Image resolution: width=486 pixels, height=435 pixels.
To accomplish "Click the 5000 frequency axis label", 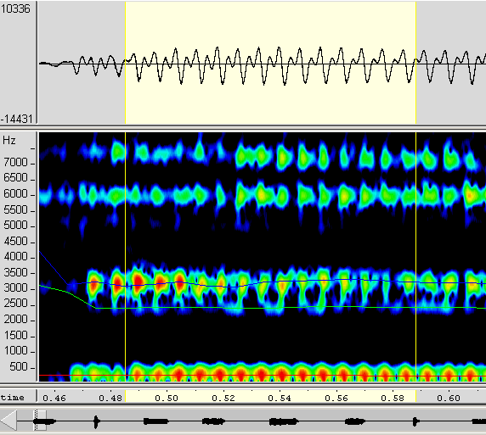I will click(15, 225).
